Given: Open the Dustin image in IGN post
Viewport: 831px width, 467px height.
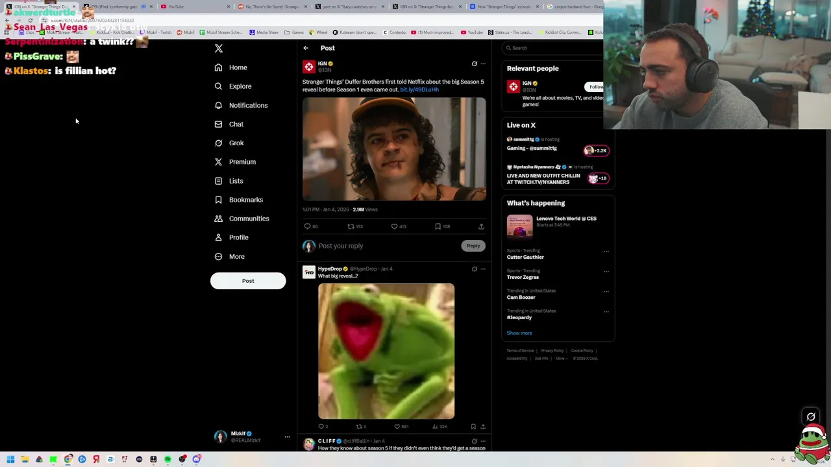Looking at the screenshot, I should pos(394,149).
